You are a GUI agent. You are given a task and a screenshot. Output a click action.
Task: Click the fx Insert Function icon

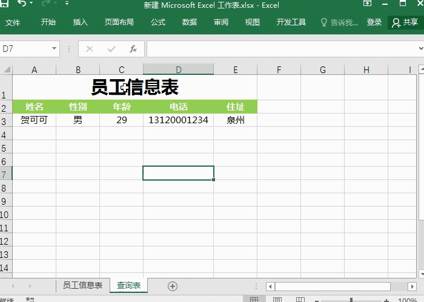[x=133, y=49]
